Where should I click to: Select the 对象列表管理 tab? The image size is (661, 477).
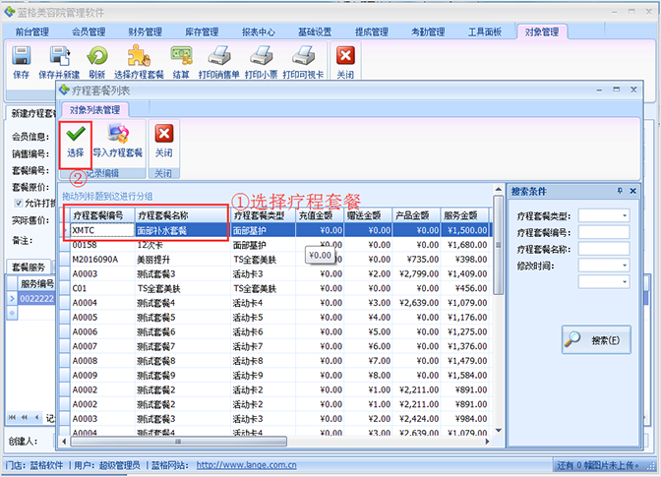[94, 110]
